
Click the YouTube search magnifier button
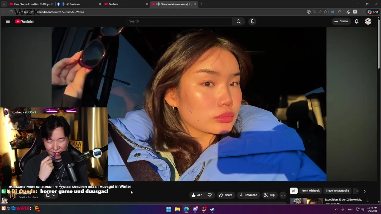point(238,21)
